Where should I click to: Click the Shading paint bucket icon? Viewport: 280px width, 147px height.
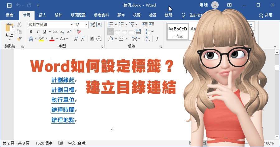111,39
